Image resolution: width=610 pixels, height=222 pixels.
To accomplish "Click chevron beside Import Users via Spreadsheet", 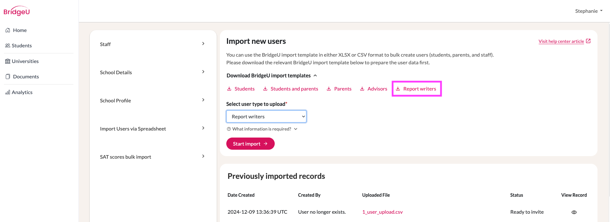I will (203, 128).
